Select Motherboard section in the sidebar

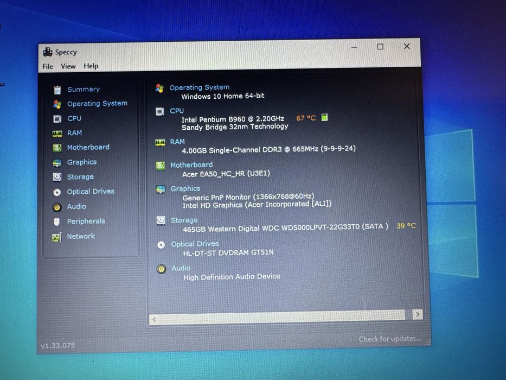click(88, 147)
